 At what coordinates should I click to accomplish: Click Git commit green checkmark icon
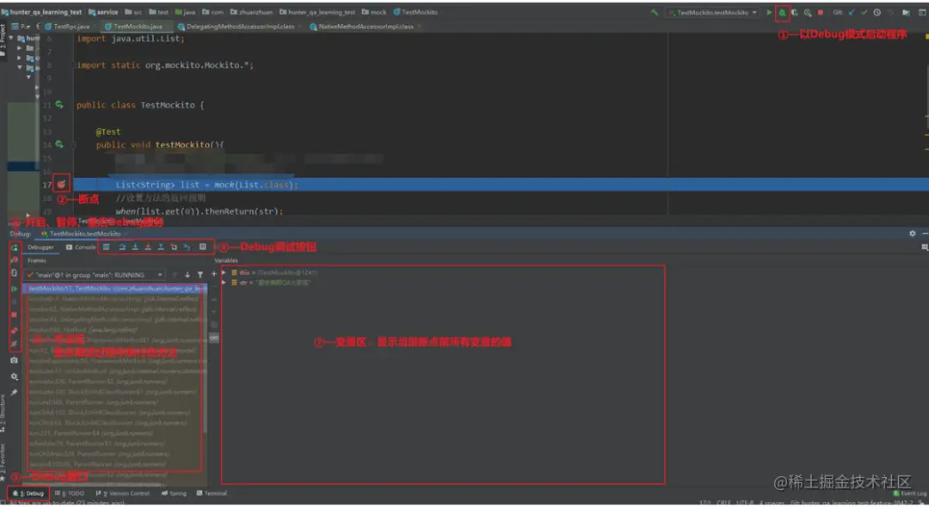(x=864, y=12)
